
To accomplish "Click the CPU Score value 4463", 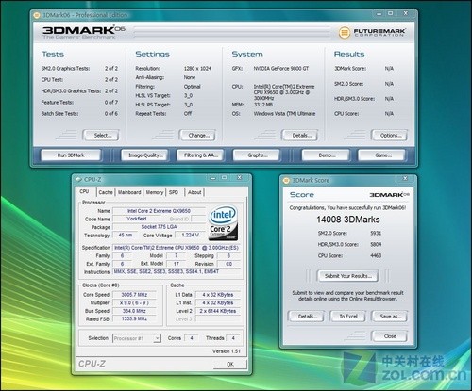I will pos(376,255).
